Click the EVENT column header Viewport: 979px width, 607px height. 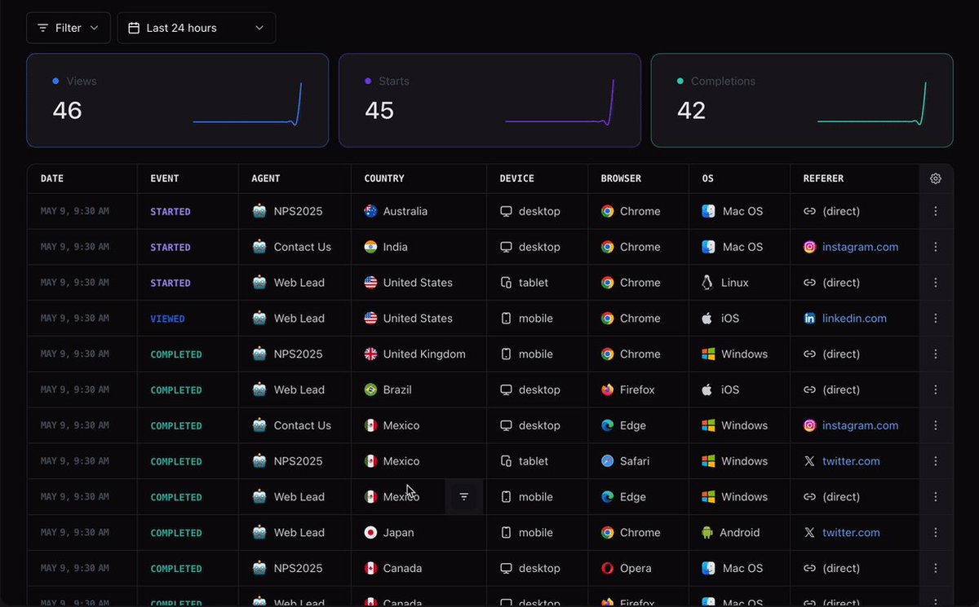(x=165, y=178)
